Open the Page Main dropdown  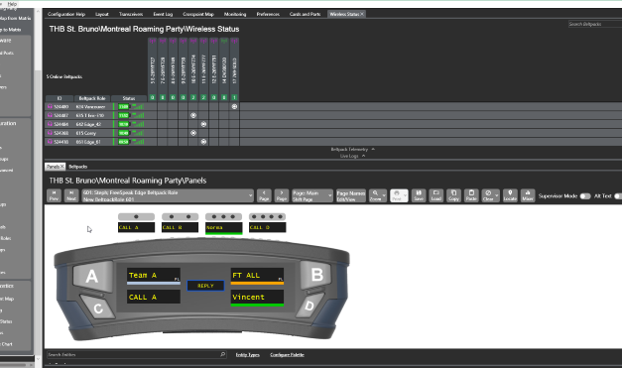(312, 195)
